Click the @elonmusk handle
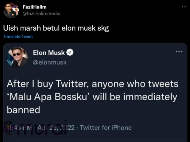The width and height of the screenshot is (190, 142). [50, 62]
